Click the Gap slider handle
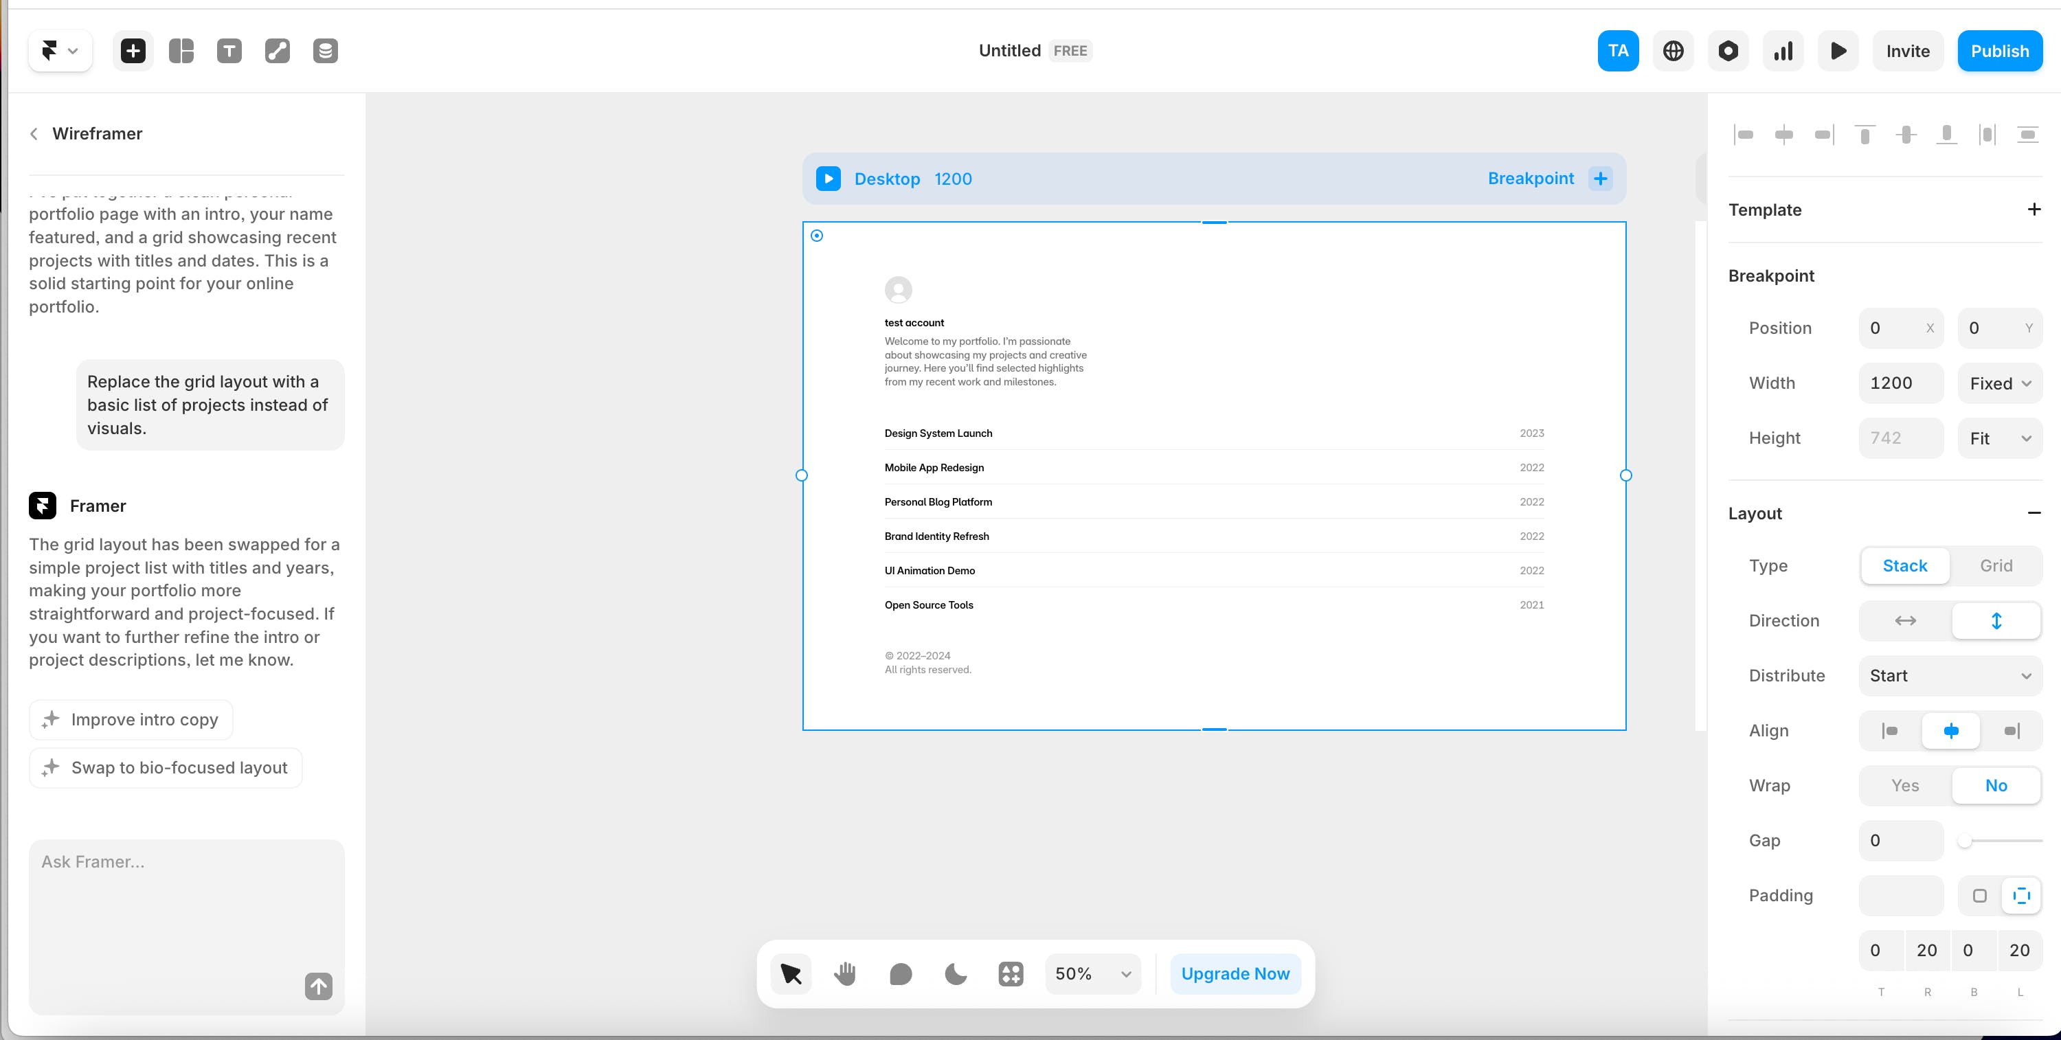The height and width of the screenshot is (1040, 2061). (x=1964, y=841)
